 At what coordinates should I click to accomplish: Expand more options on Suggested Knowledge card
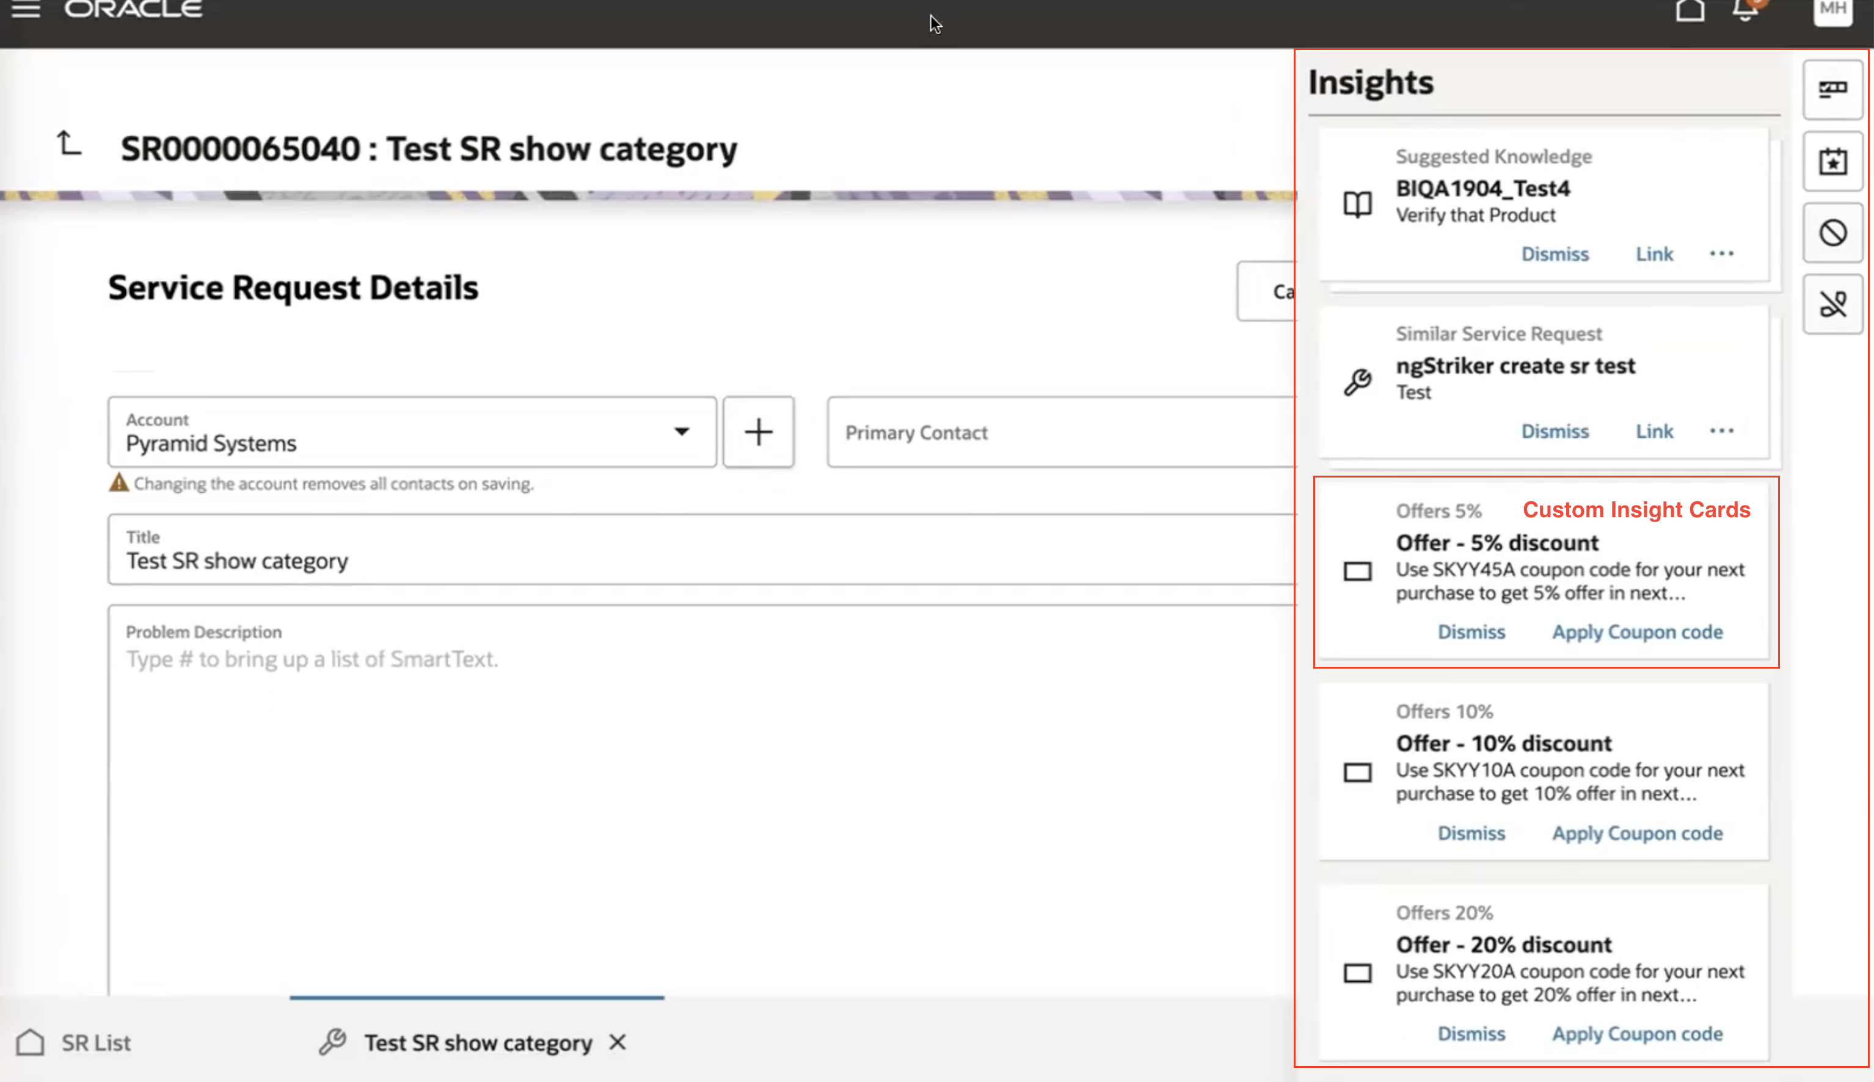click(x=1723, y=253)
